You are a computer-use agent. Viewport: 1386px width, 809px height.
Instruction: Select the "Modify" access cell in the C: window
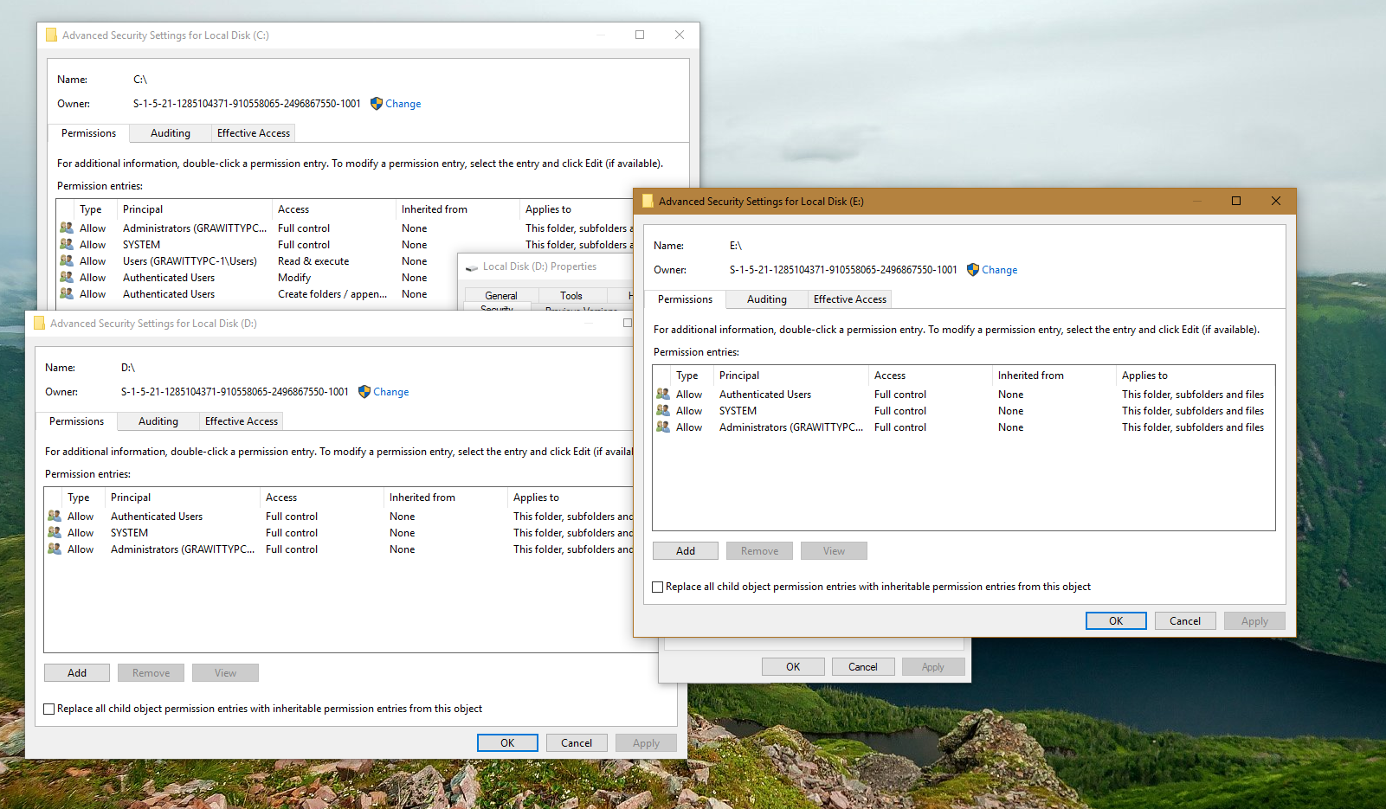pos(294,278)
